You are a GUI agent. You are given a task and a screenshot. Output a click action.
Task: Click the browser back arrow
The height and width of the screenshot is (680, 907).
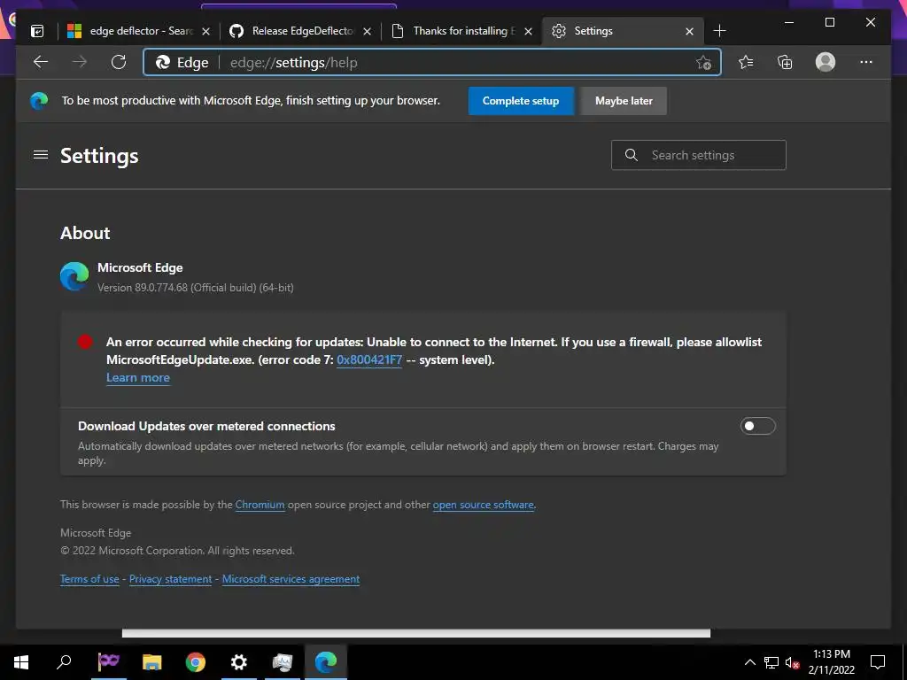click(41, 62)
